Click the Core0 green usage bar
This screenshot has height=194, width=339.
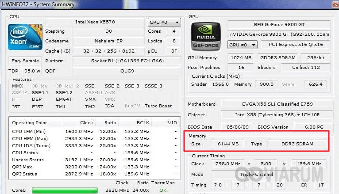65,190
